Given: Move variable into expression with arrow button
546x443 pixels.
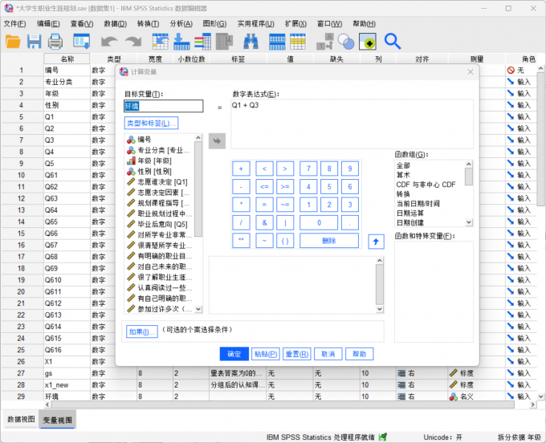Looking at the screenshot, I should tap(217, 141).
